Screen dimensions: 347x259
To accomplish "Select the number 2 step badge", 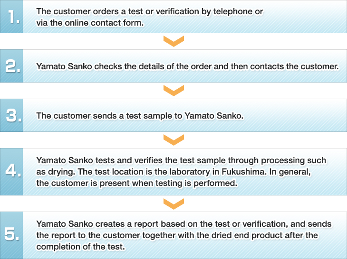I will pos(11,66).
